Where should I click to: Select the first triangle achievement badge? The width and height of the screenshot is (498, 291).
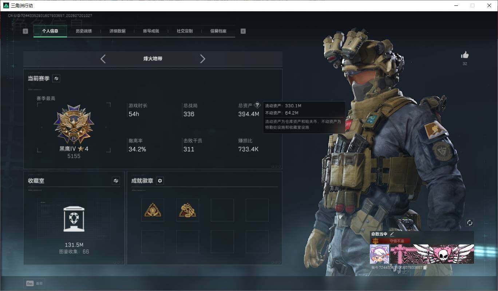pos(153,210)
